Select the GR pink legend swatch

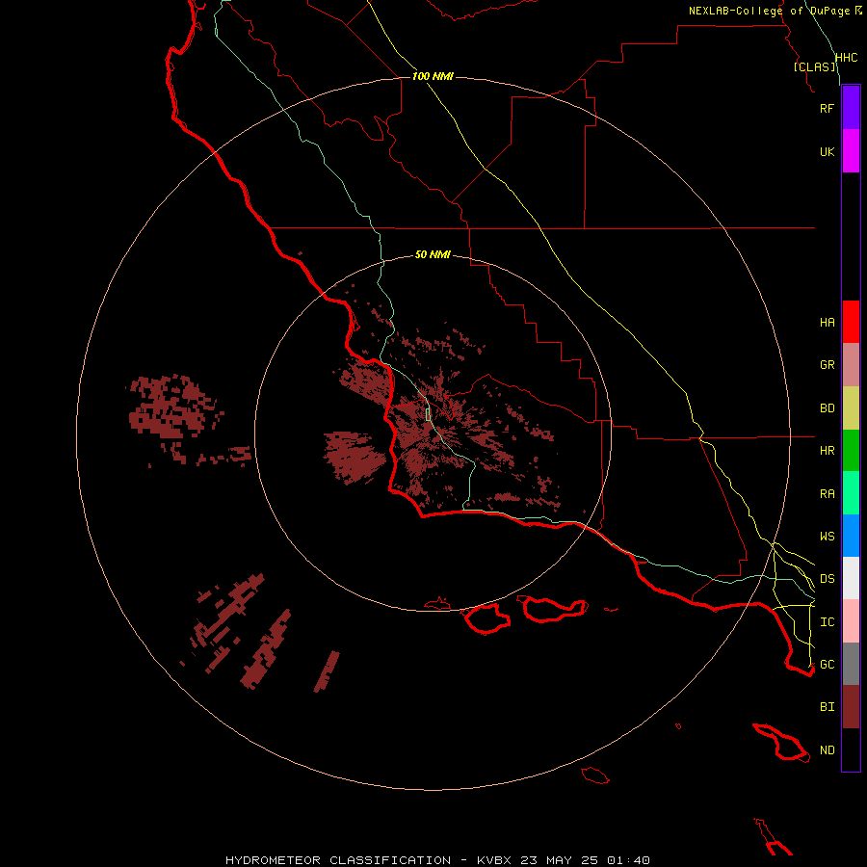point(851,365)
